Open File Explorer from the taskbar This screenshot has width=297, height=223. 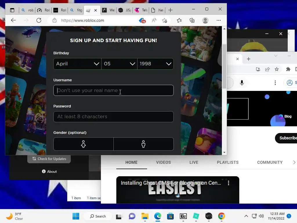click(145, 216)
